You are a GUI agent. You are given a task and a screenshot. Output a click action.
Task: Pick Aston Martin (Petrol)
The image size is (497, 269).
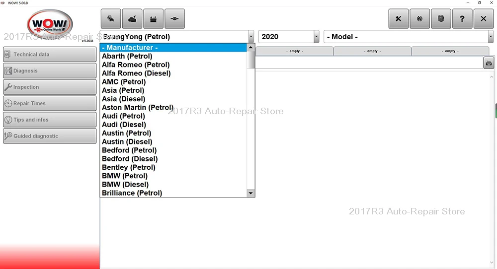[173, 107]
